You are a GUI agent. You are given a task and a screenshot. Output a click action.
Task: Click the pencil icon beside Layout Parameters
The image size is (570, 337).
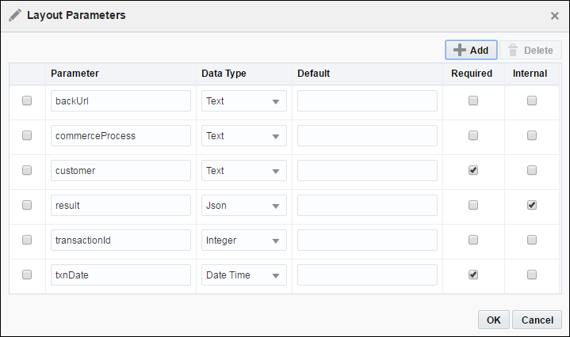click(x=15, y=15)
